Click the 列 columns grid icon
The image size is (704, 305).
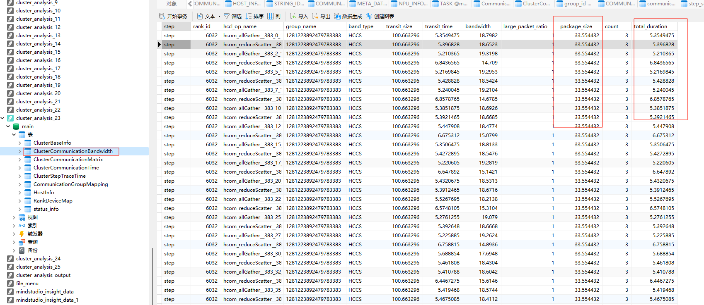click(271, 16)
